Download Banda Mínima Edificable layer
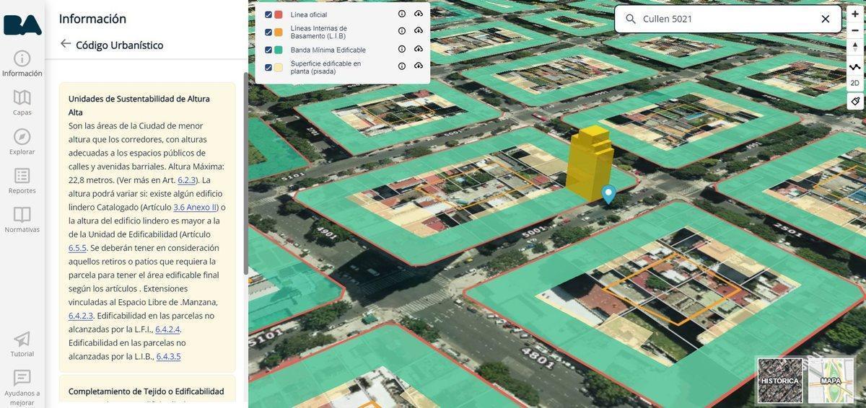Screen dimensions: 866x408 tap(419, 49)
